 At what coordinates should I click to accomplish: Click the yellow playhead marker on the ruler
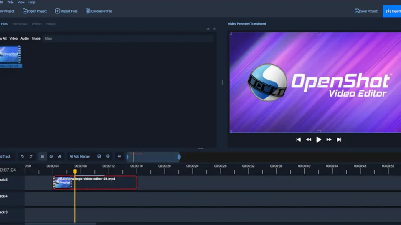pyautogui.click(x=75, y=171)
